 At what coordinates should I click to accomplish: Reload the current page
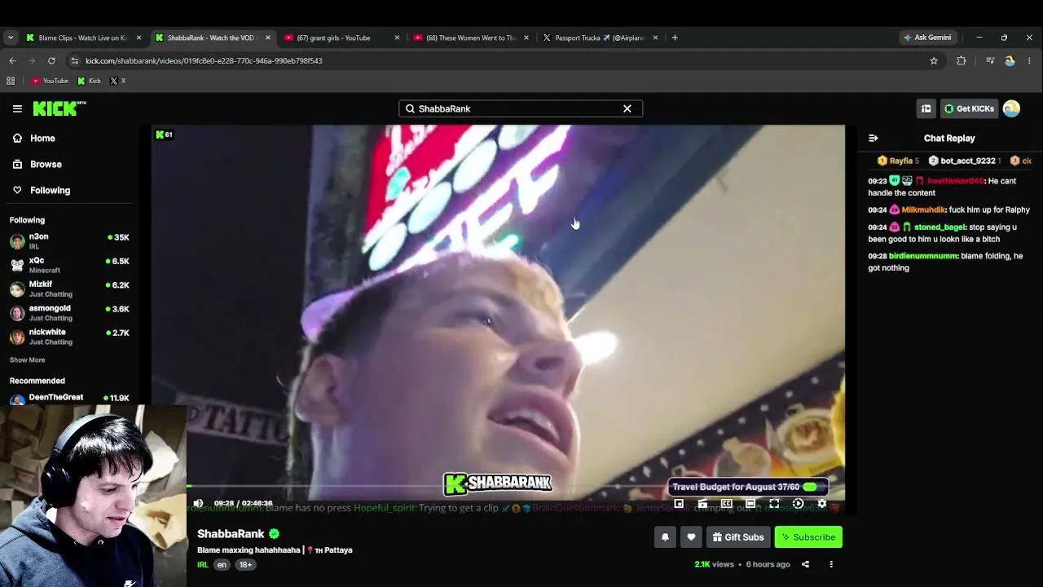51,60
